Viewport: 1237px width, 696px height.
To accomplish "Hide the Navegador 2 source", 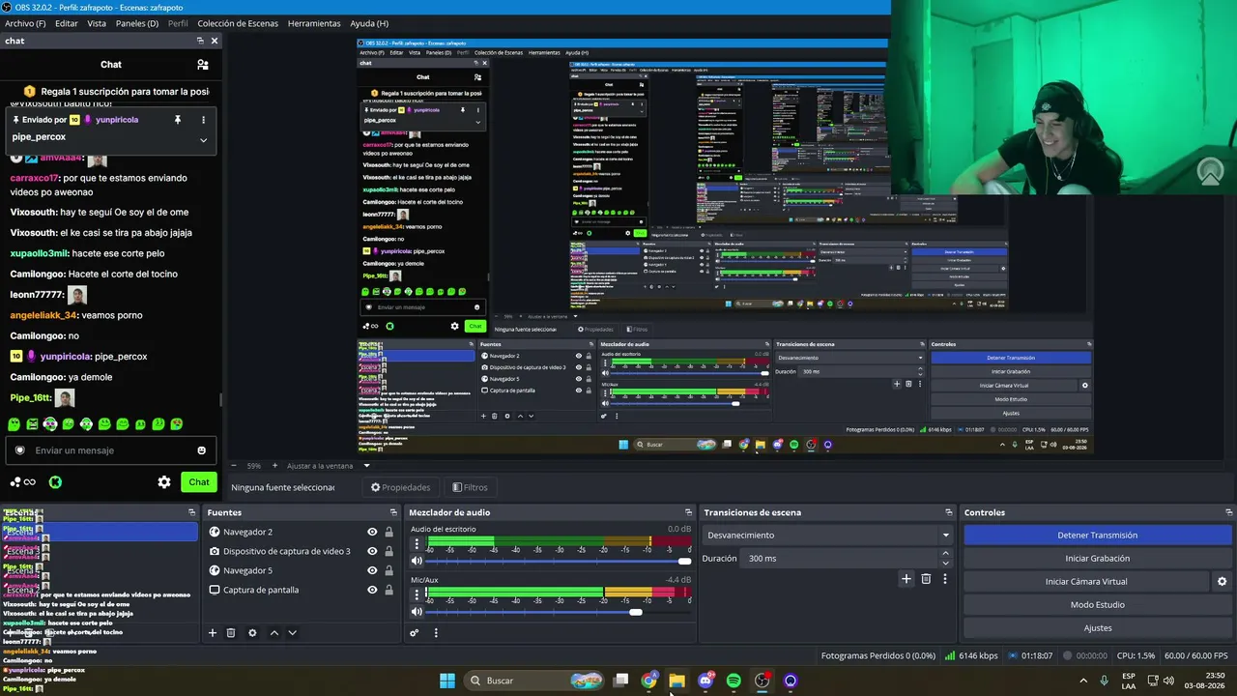I will pyautogui.click(x=372, y=532).
